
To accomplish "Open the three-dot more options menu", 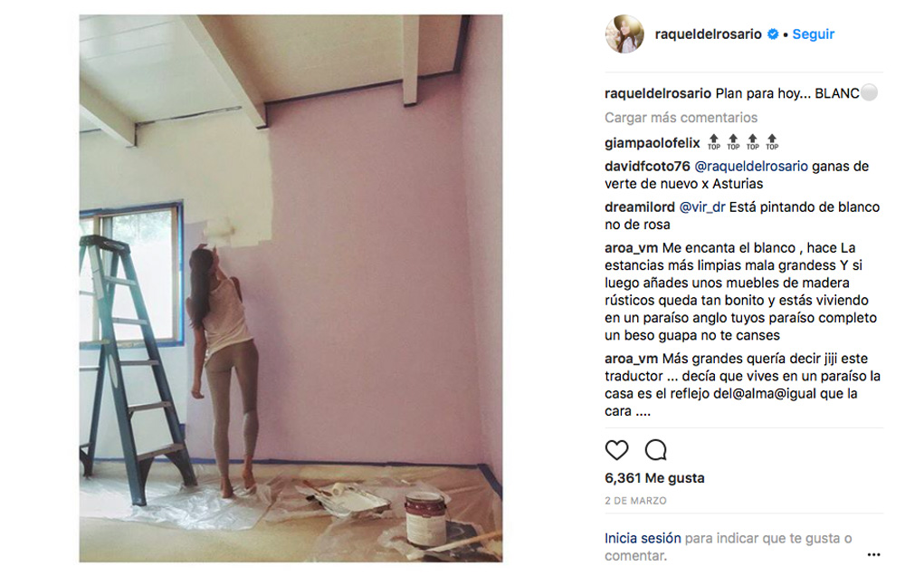I will click(874, 554).
